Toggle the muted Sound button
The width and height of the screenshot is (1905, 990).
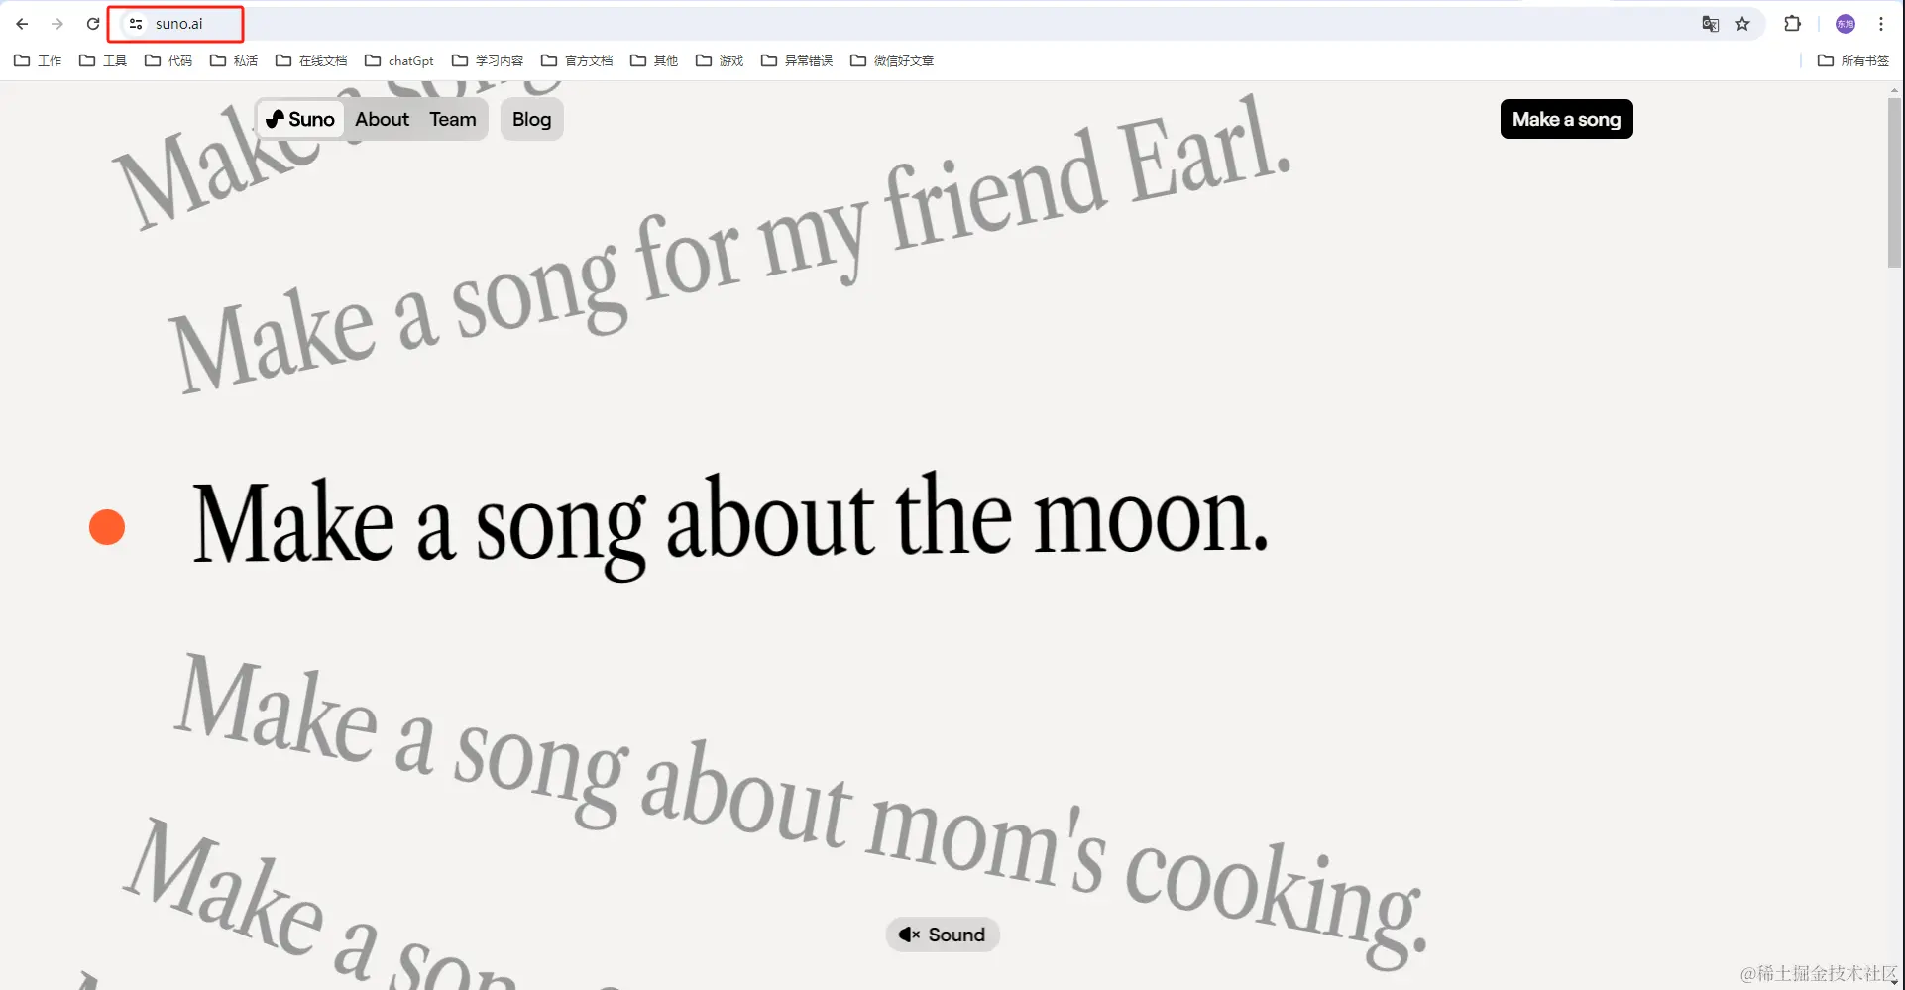[x=943, y=935]
